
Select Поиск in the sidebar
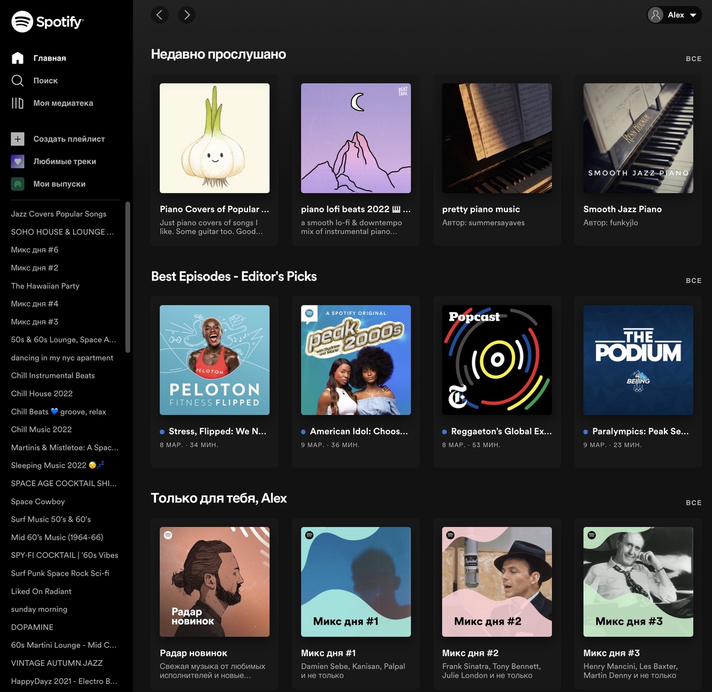pos(46,81)
